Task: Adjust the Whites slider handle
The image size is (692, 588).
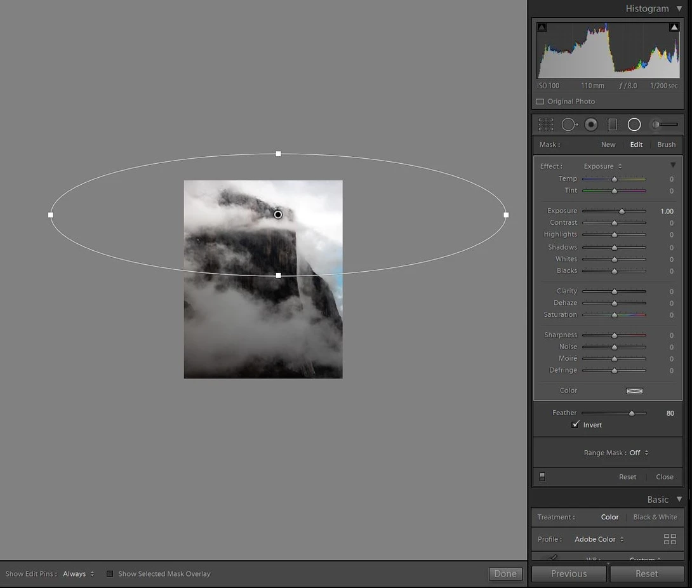Action: pos(615,260)
